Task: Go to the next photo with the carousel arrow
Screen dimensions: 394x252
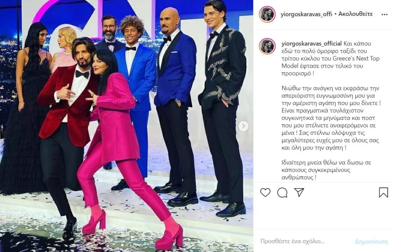Action: (243, 126)
